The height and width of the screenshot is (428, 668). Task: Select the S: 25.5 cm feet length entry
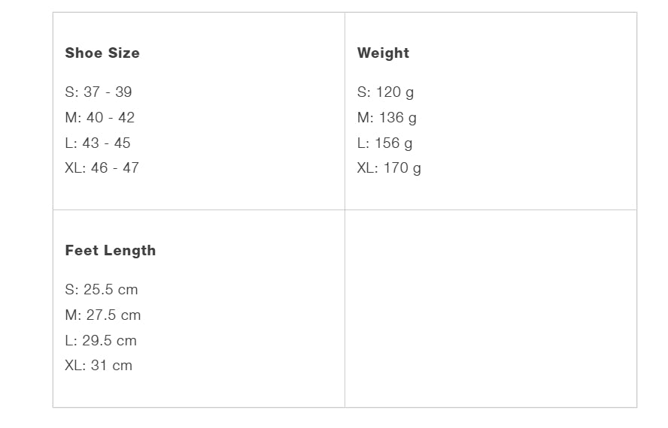click(x=102, y=290)
